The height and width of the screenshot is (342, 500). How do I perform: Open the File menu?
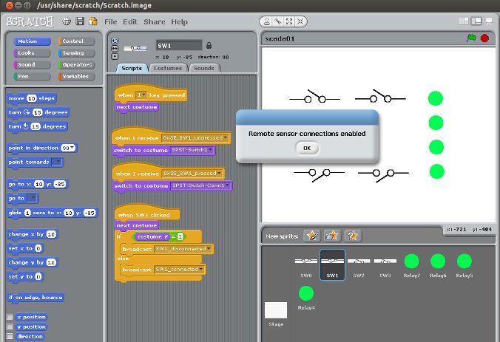click(x=111, y=21)
